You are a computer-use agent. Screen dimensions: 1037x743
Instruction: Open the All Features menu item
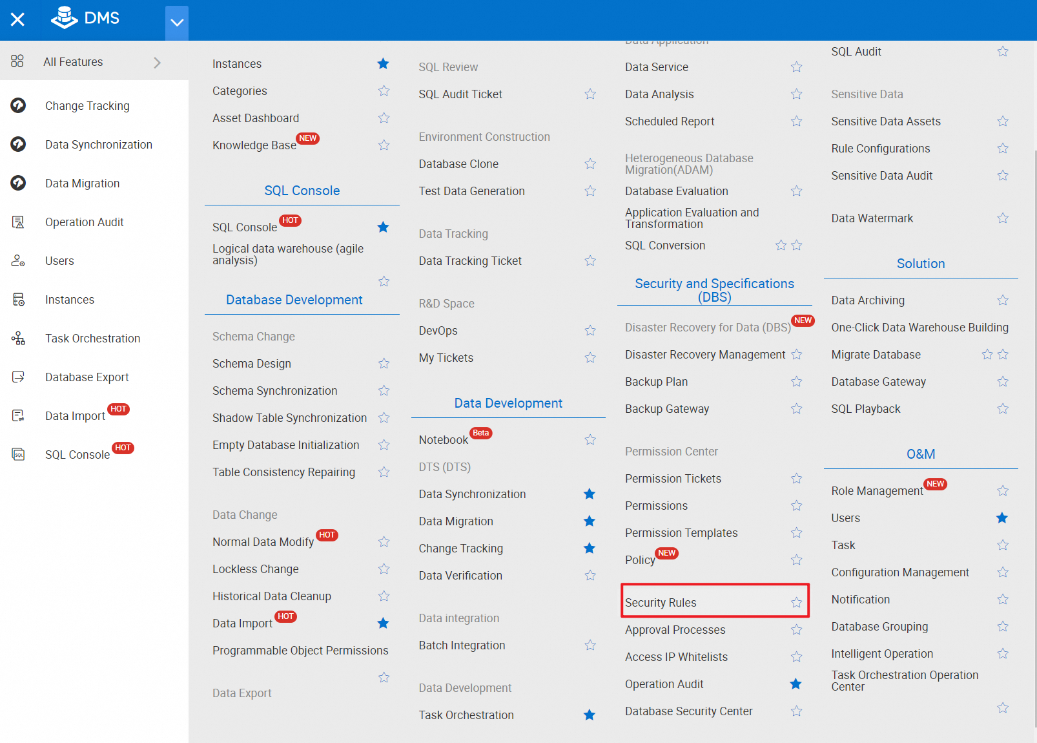(x=72, y=61)
